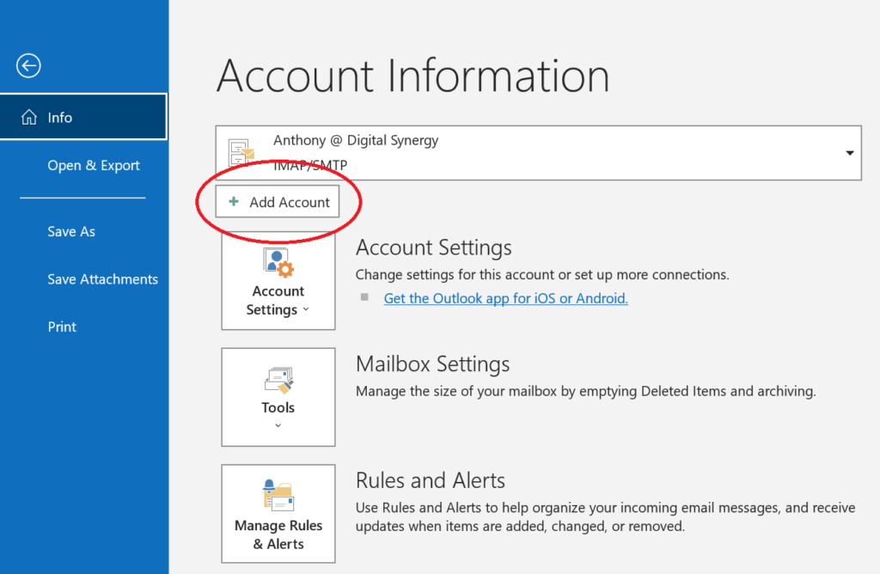Open the Get Outlook app link
The width and height of the screenshot is (880, 574).
tap(505, 298)
